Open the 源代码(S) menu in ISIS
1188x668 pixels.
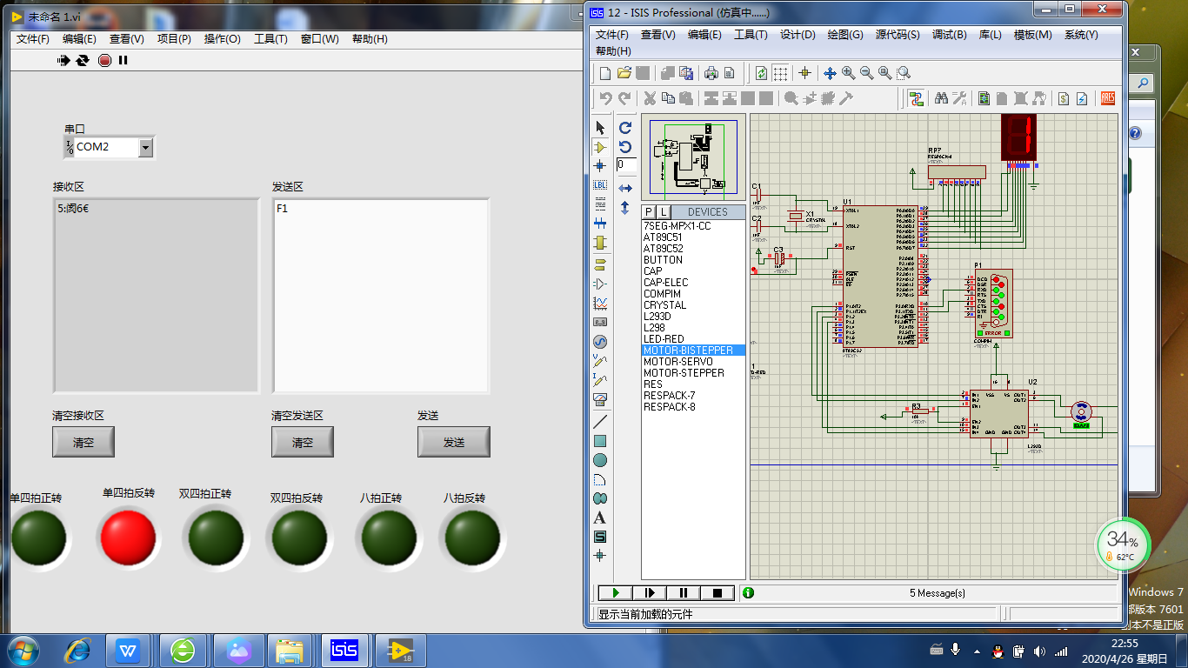click(x=898, y=35)
